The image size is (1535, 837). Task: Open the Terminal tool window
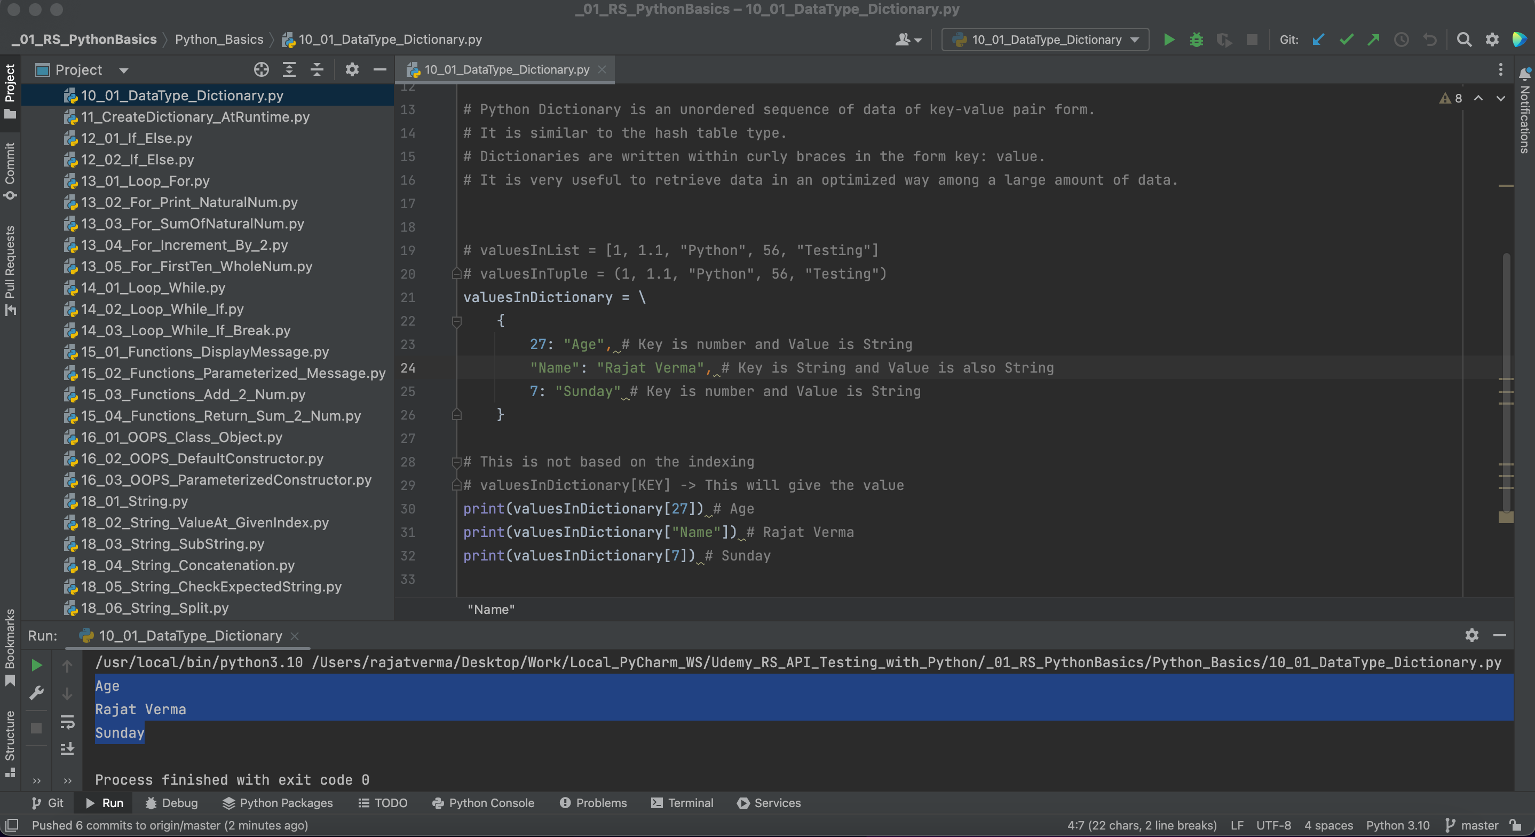click(682, 803)
